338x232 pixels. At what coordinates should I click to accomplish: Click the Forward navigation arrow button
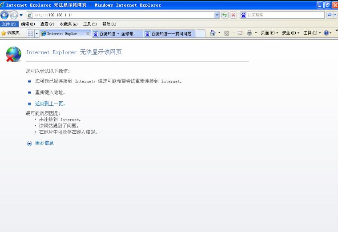click(14, 15)
